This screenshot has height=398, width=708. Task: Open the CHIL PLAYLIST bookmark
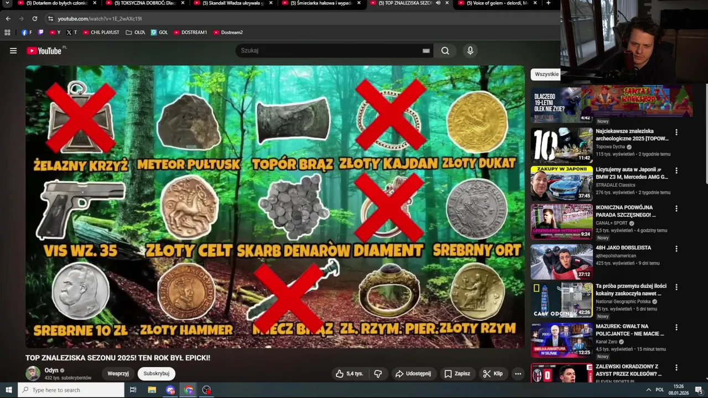tap(101, 32)
